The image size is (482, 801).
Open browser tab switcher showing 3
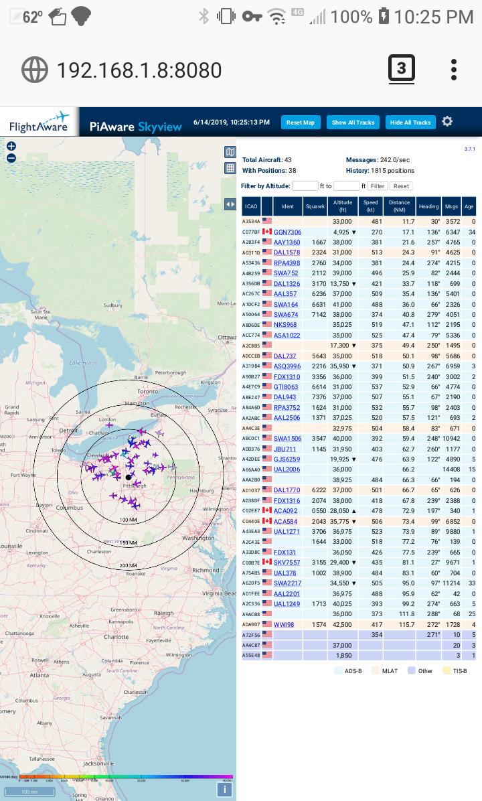[x=401, y=69]
